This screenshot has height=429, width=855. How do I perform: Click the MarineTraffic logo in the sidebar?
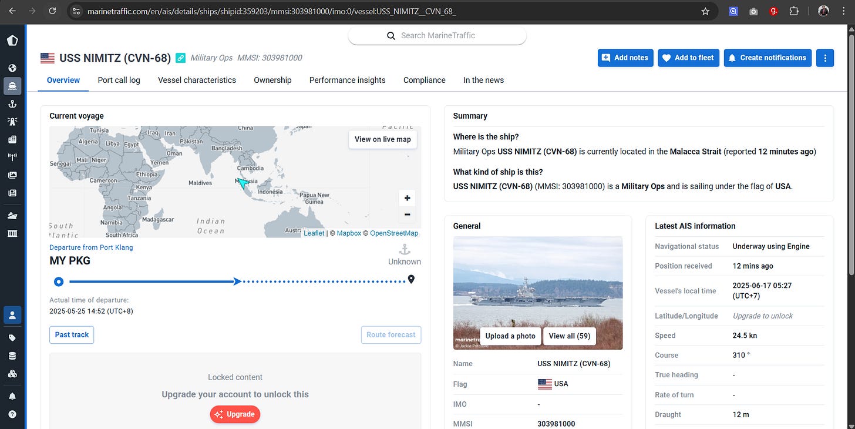click(x=12, y=41)
